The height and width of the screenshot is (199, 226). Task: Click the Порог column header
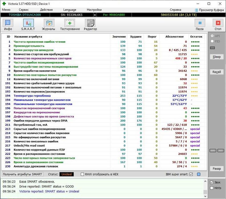click(152, 37)
